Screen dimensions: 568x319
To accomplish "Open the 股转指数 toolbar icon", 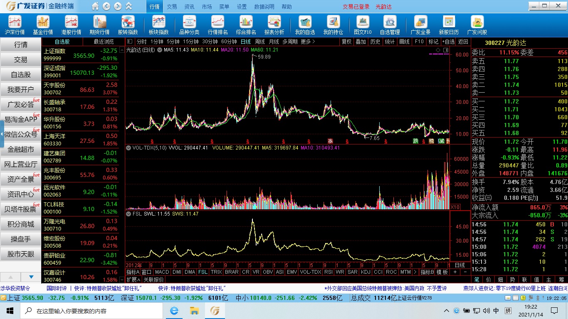I will [128, 25].
